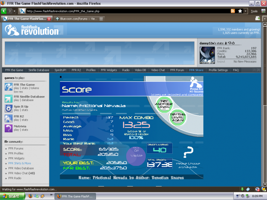The image size is (267, 200).
Task: Click database link under FFR Simfile Database
Action: (x=27, y=100)
